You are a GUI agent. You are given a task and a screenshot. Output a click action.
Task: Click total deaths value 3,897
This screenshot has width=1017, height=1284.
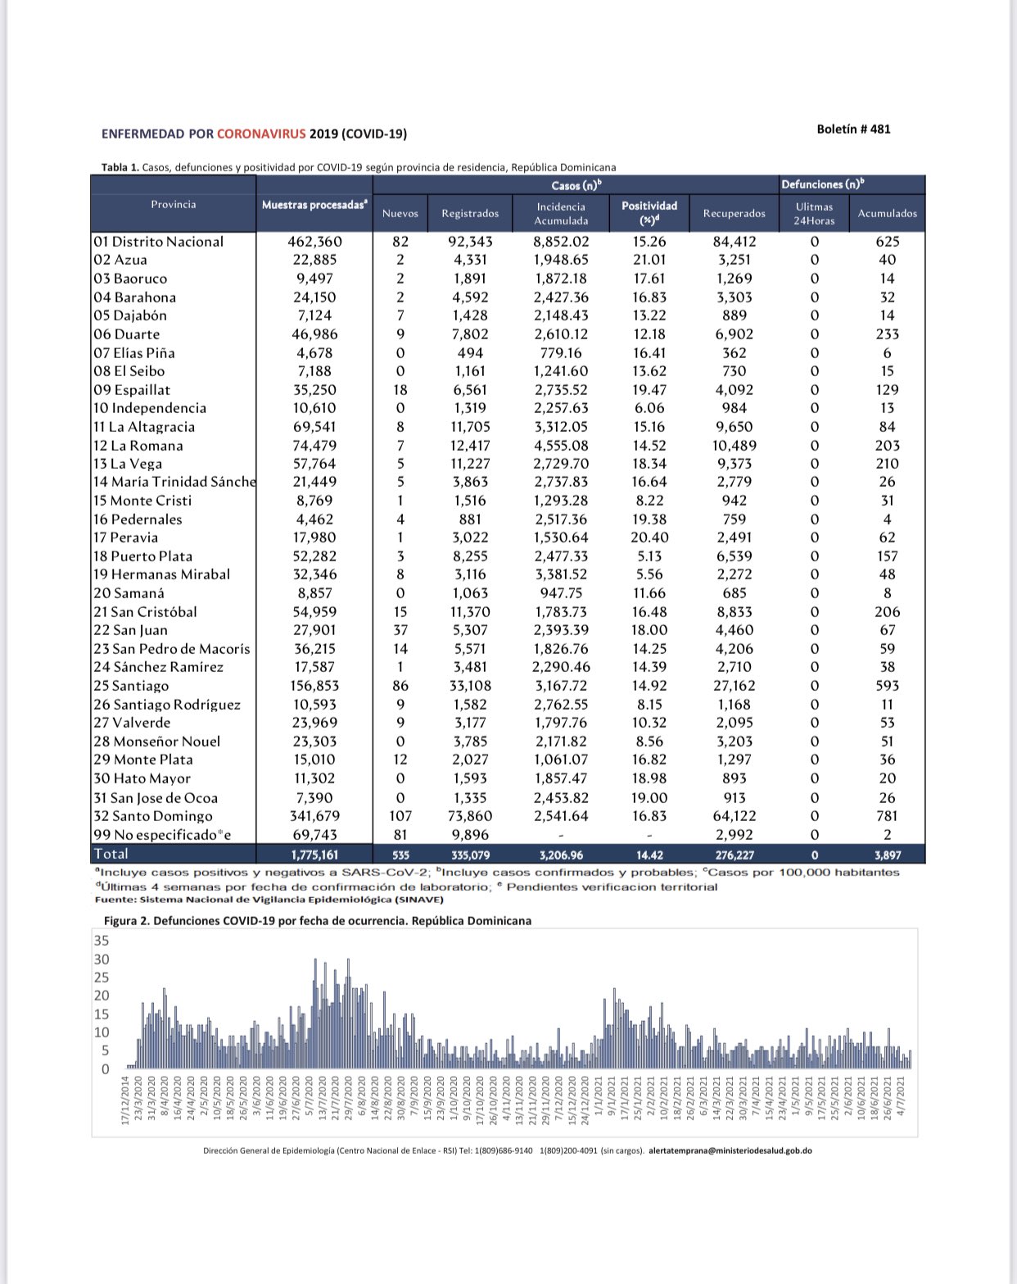tap(888, 855)
